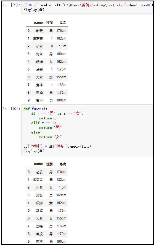Click the df["性别"].apply(func) line
The image size is (154, 246).
57,146
